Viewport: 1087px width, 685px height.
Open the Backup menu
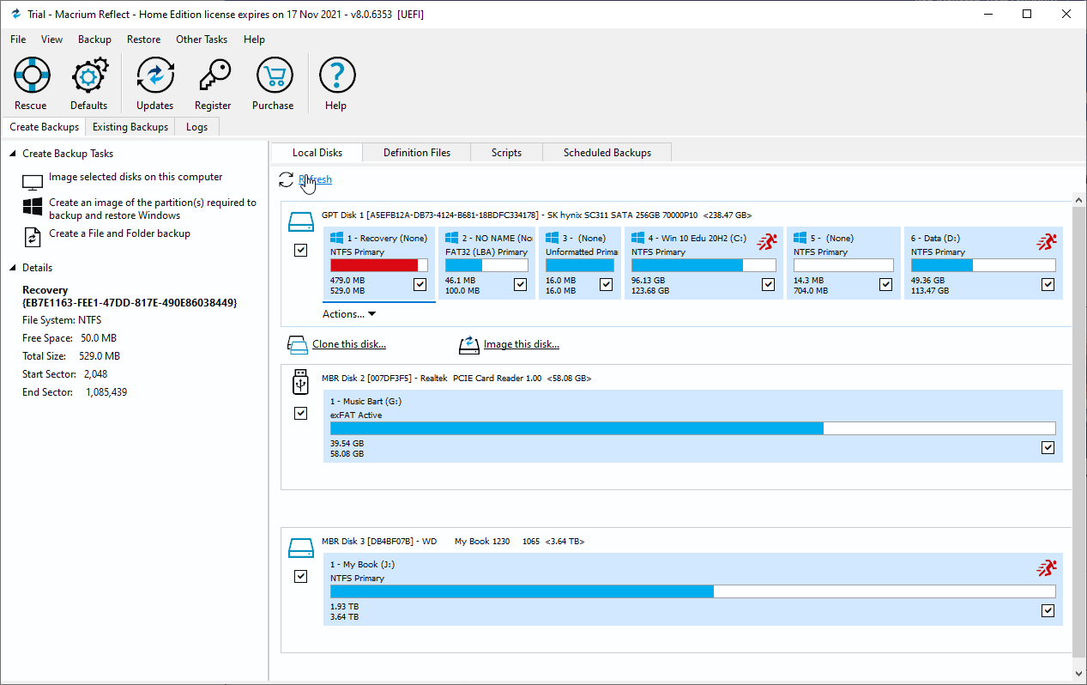click(x=94, y=39)
